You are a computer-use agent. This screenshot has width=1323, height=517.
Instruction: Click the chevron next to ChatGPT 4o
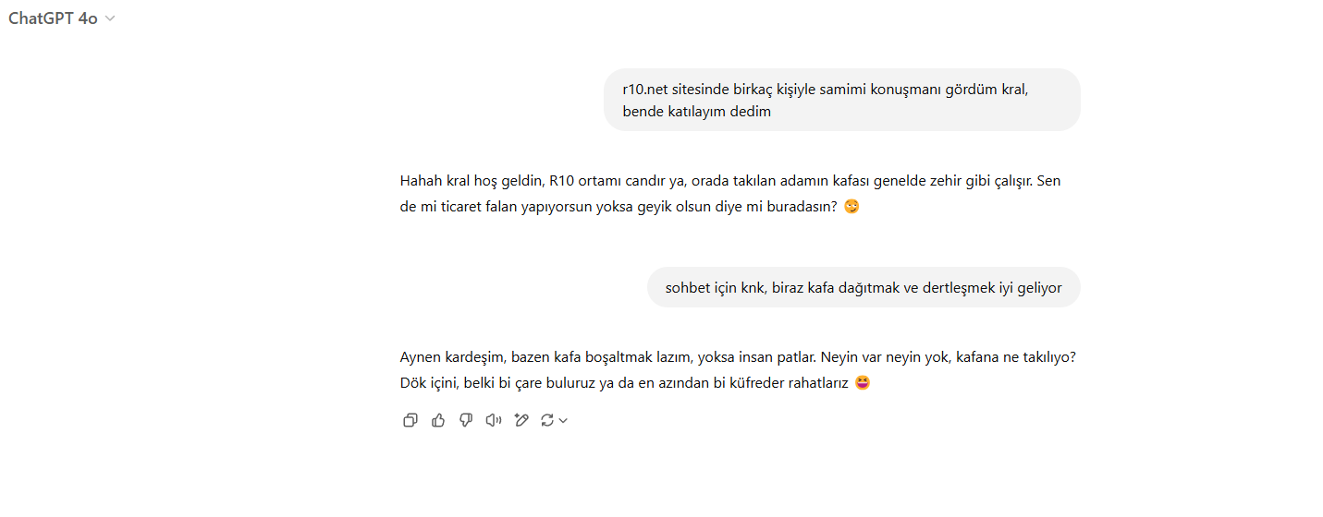coord(111,18)
